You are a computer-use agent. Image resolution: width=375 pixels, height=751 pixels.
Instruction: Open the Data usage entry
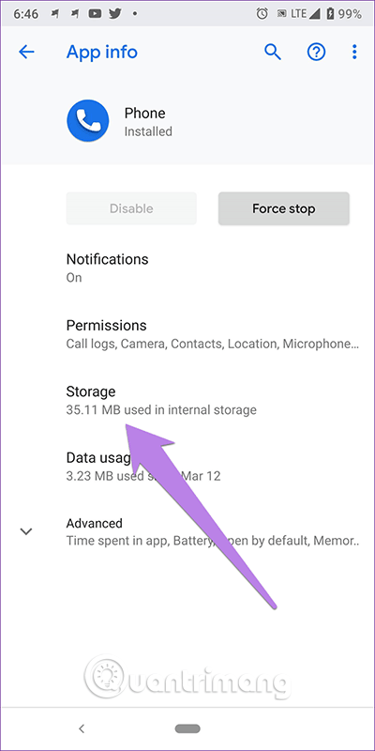pos(187,466)
